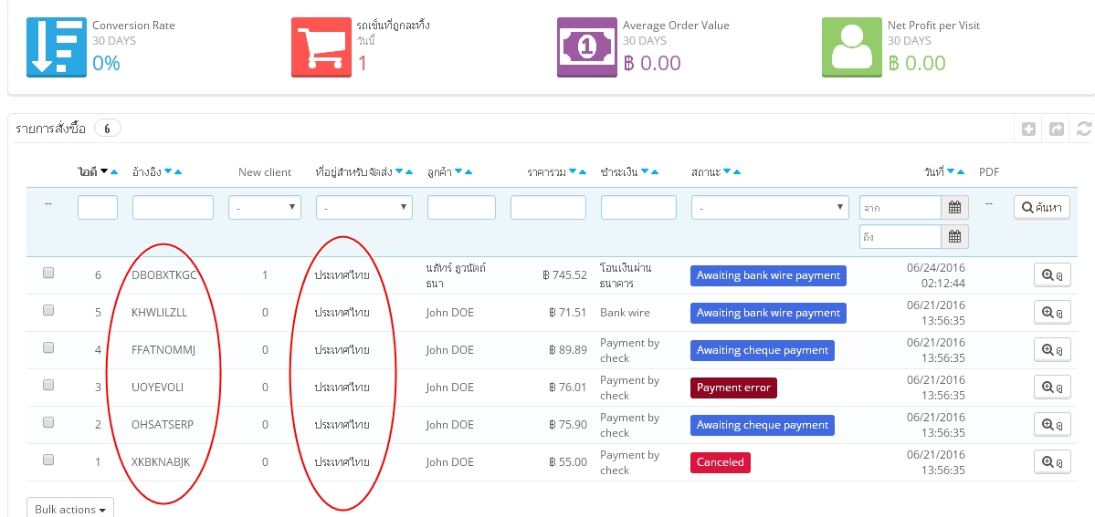Screen dimensions: 1095x517
Task: Sort ID column descending arrow
Action: [104, 171]
